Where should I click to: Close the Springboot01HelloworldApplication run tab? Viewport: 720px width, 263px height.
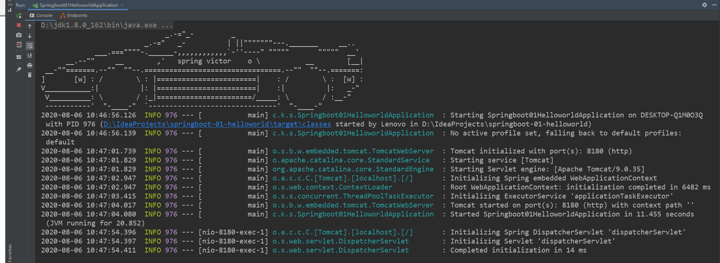122,5
